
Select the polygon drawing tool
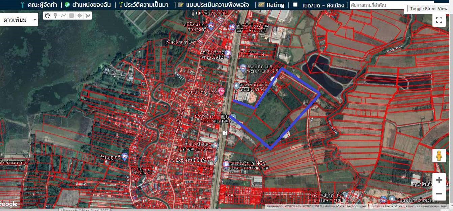88,16
